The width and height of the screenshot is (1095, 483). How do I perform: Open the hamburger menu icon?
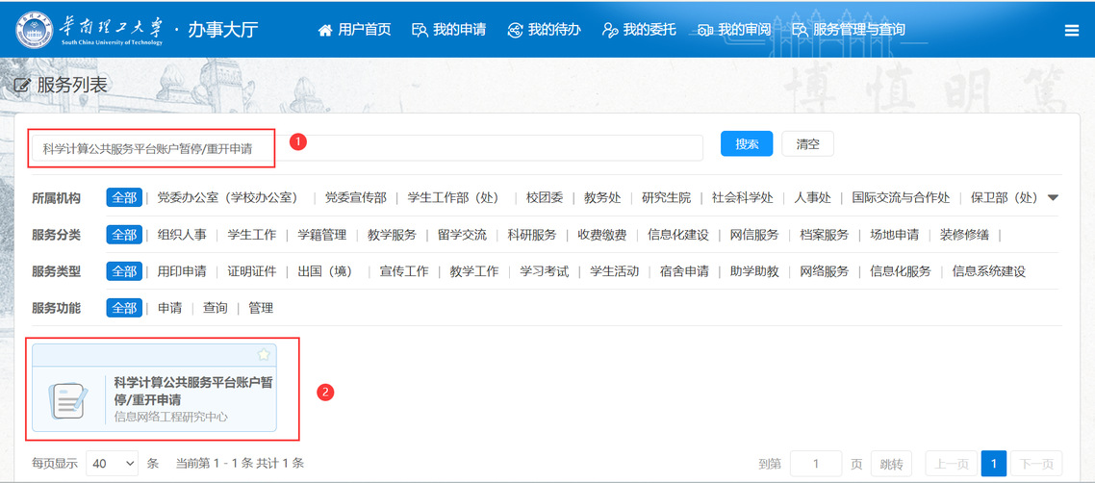1071,30
